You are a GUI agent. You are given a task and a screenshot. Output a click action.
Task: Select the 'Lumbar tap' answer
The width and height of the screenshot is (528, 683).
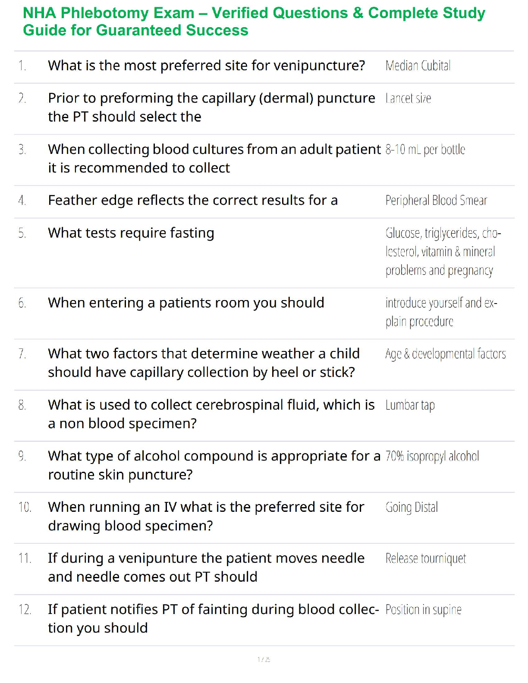410,405
